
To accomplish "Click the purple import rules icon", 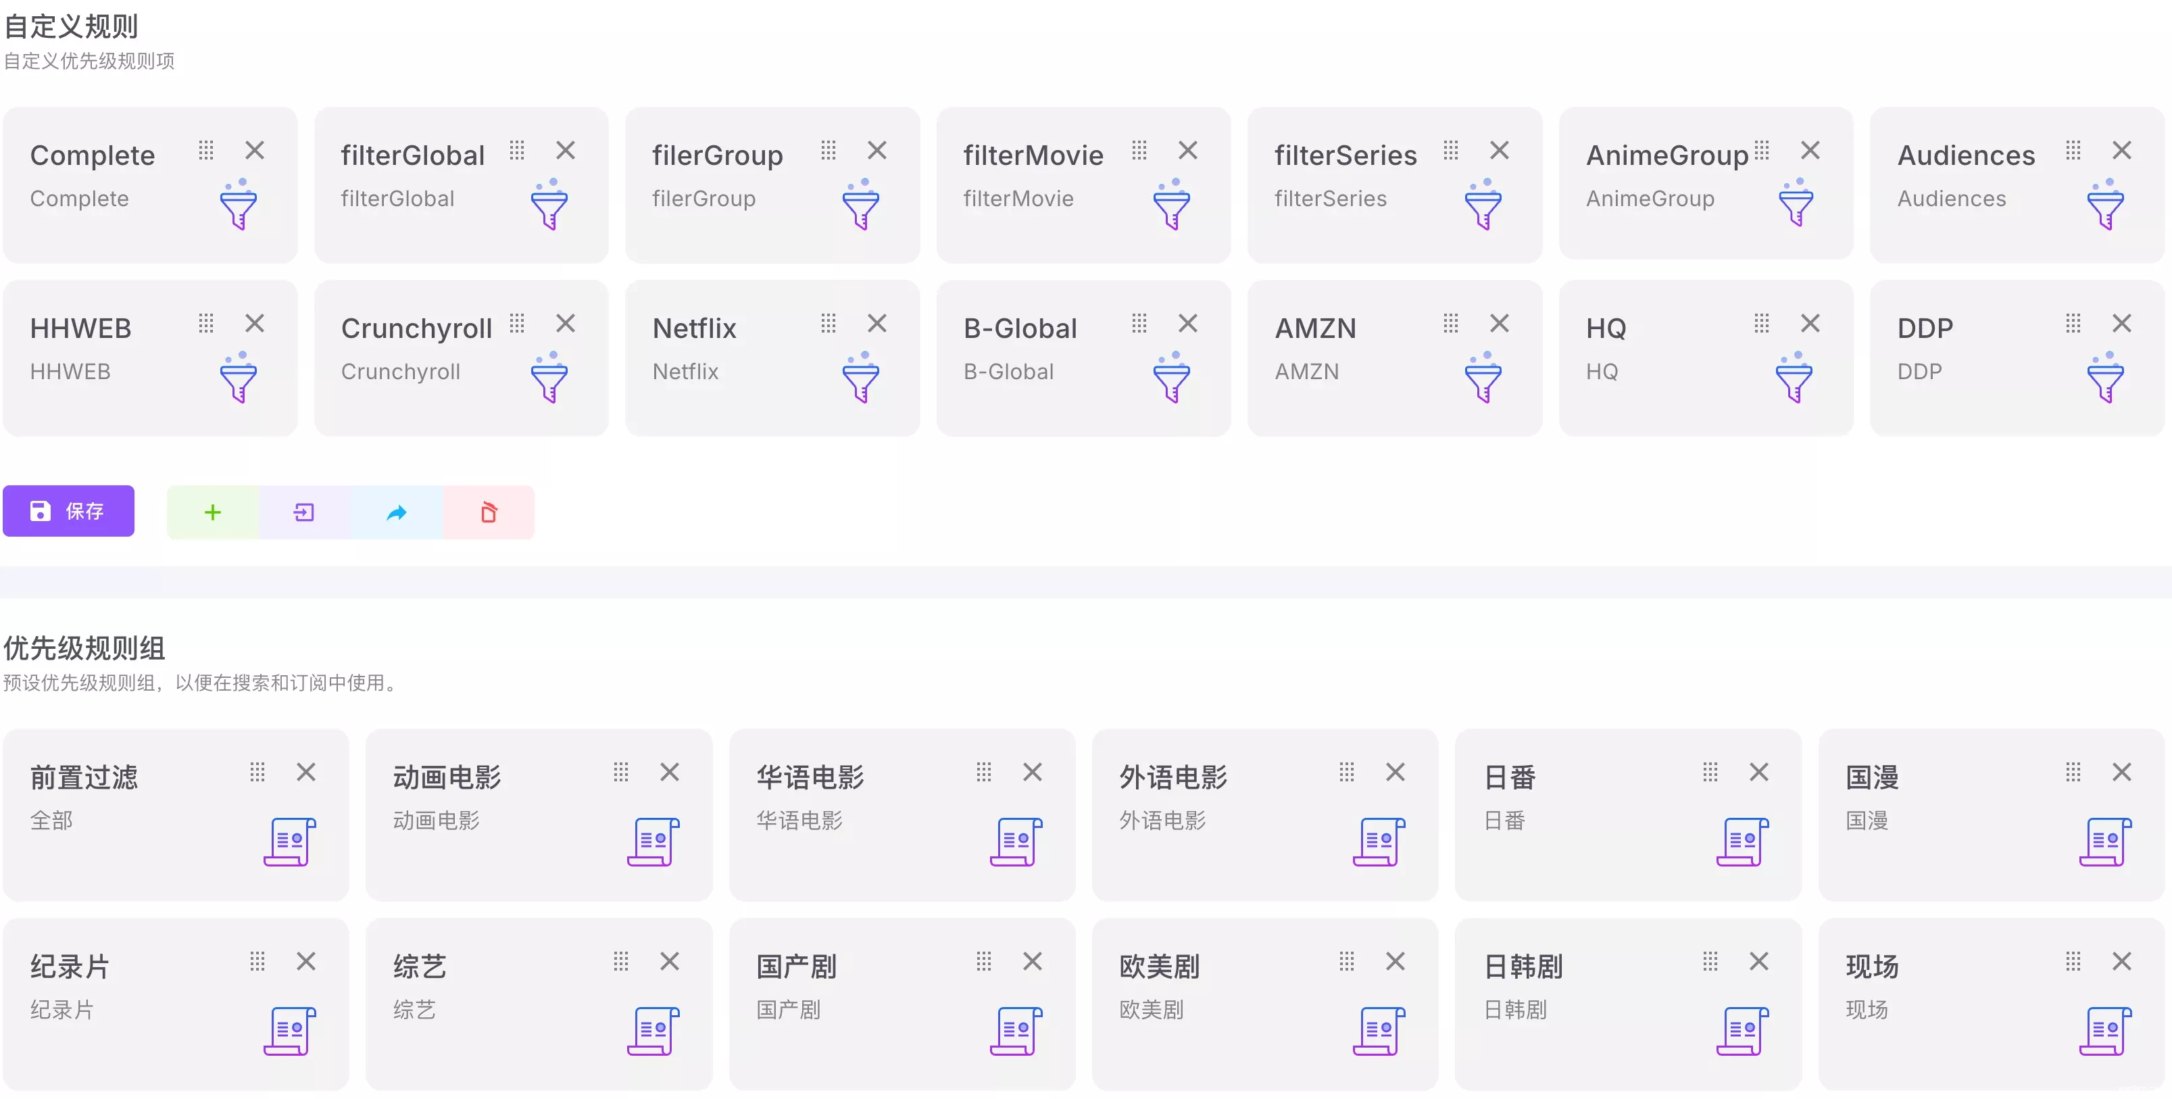I will point(303,512).
